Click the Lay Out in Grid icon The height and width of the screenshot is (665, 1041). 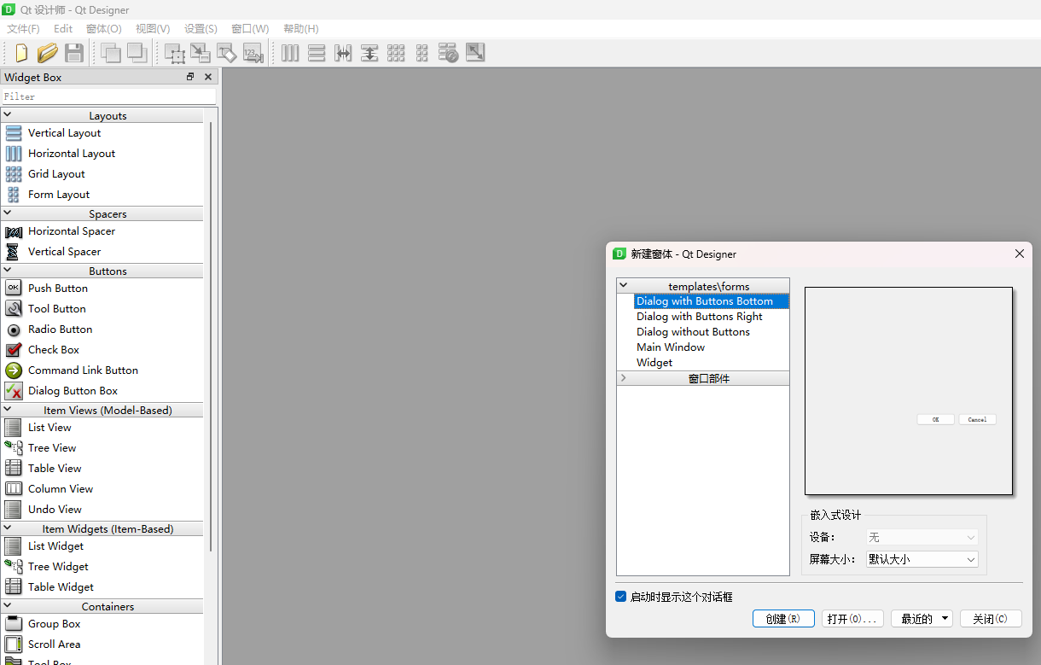coord(396,53)
